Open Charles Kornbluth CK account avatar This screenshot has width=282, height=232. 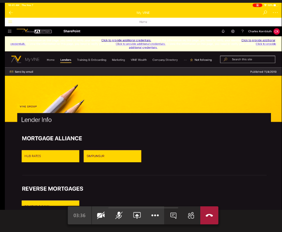tap(276, 32)
